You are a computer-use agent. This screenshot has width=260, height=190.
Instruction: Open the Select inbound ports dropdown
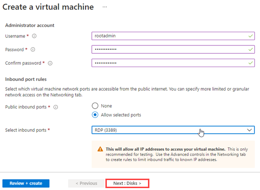[x=173, y=130]
